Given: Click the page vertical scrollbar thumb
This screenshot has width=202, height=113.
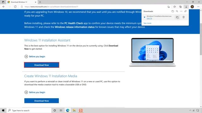Looking at the screenshot, I should tap(201, 39).
